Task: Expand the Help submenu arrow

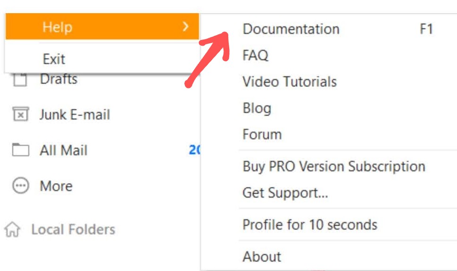Action: [x=185, y=27]
